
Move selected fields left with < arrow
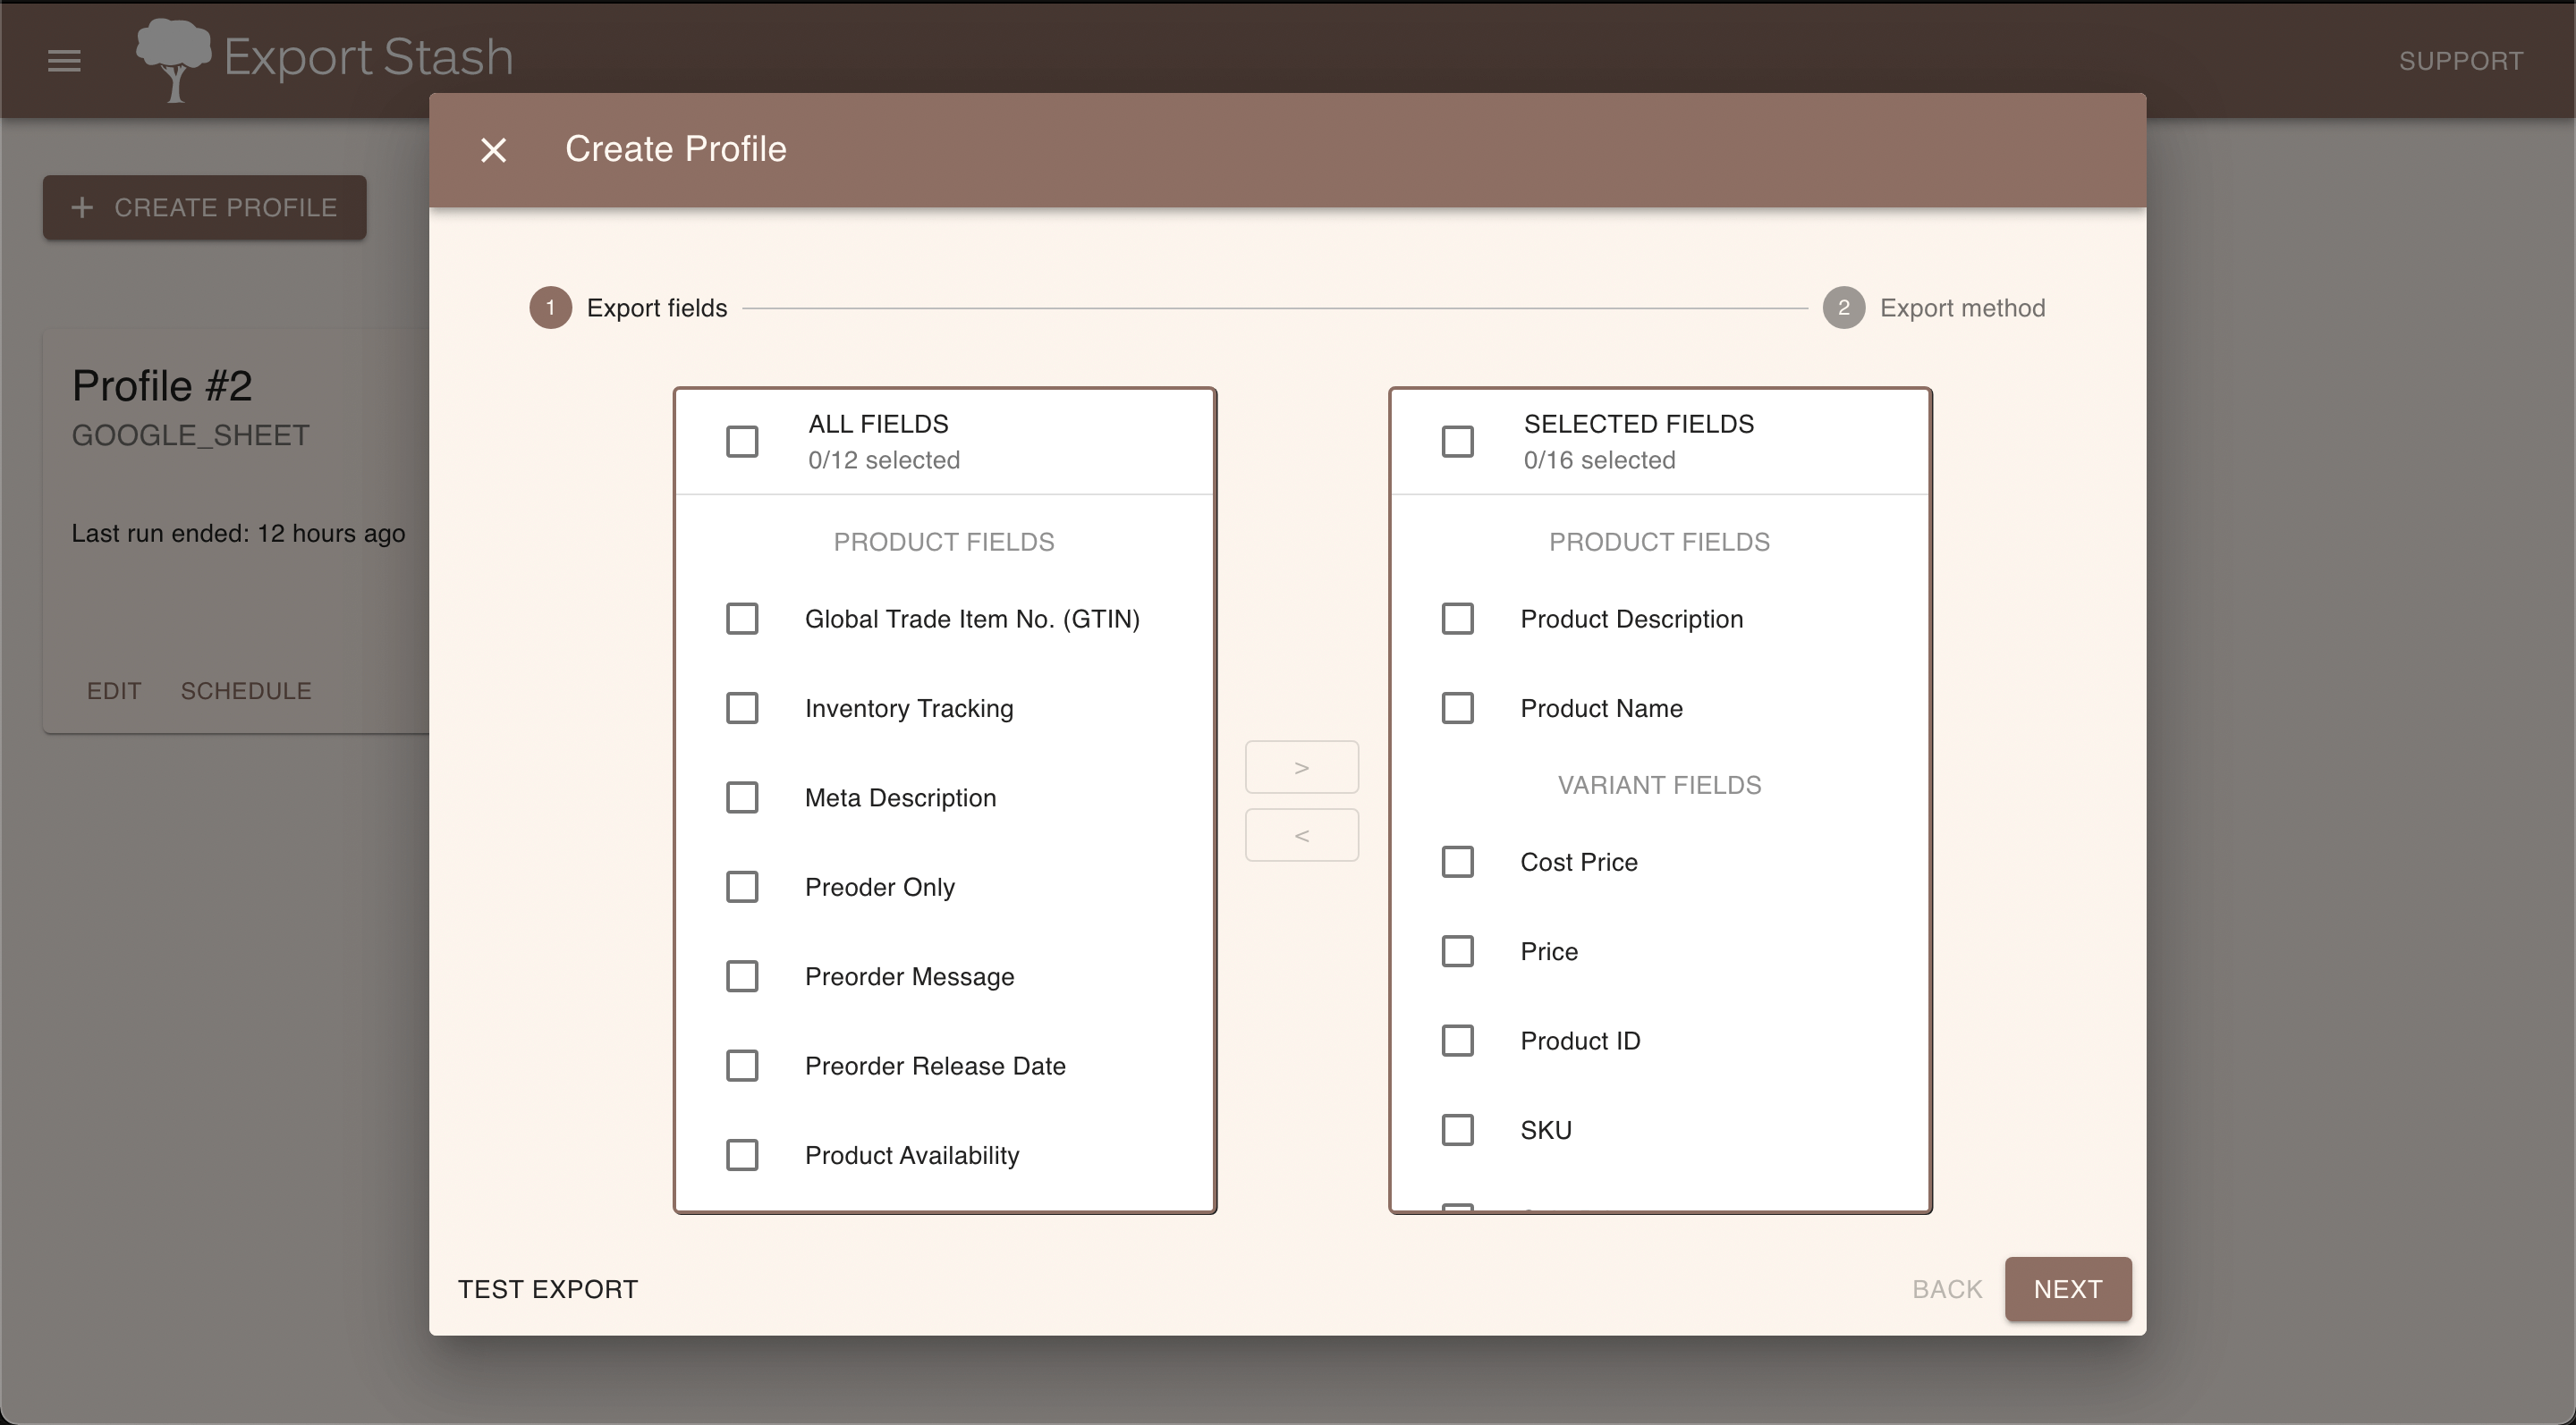tap(1301, 834)
